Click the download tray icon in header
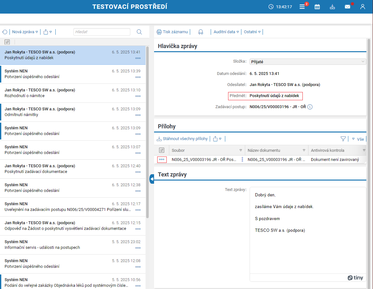The image size is (373, 289). click(x=332, y=7)
